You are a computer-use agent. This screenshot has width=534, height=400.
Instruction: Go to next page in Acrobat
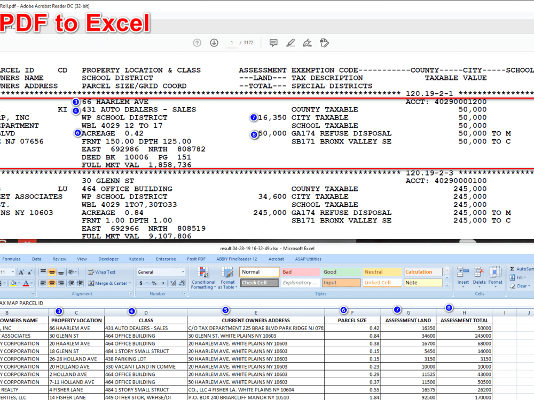(214, 43)
